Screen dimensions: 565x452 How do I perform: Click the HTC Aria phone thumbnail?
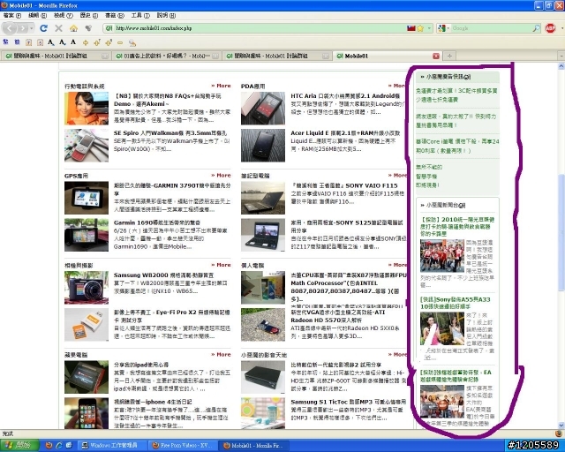tap(263, 108)
